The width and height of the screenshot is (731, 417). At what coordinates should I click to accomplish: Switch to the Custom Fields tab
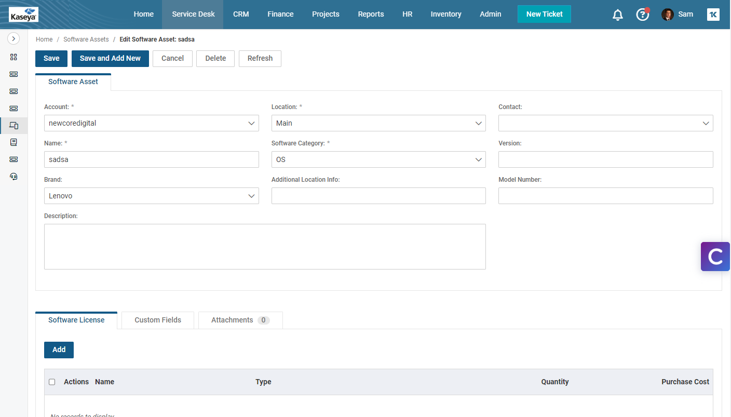coord(158,320)
